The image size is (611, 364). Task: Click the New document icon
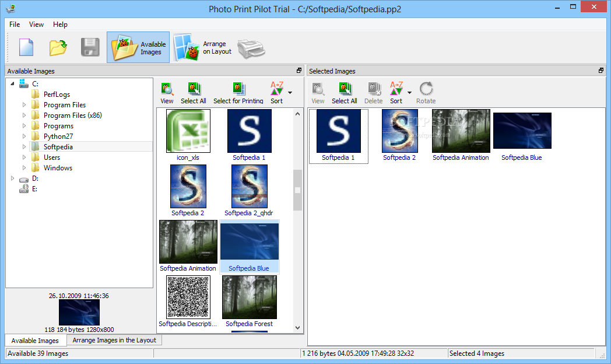tap(26, 48)
